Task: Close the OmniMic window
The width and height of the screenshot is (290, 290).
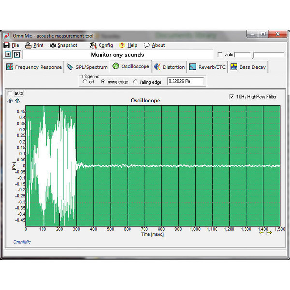Action: pyautogui.click(x=278, y=34)
